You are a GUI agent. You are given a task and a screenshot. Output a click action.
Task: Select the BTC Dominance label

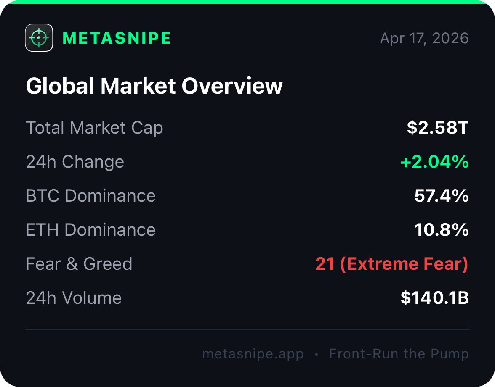pos(90,196)
